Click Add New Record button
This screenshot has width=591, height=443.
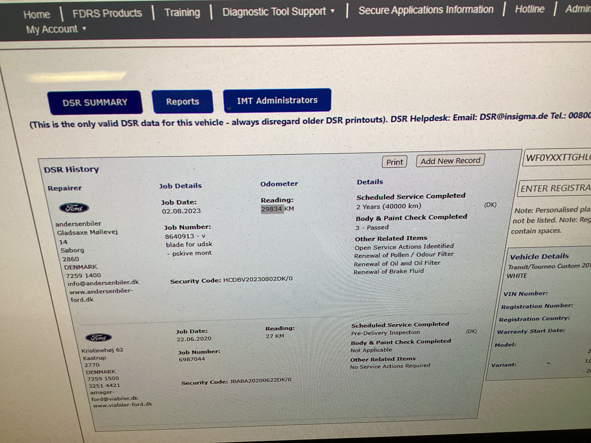(x=450, y=161)
